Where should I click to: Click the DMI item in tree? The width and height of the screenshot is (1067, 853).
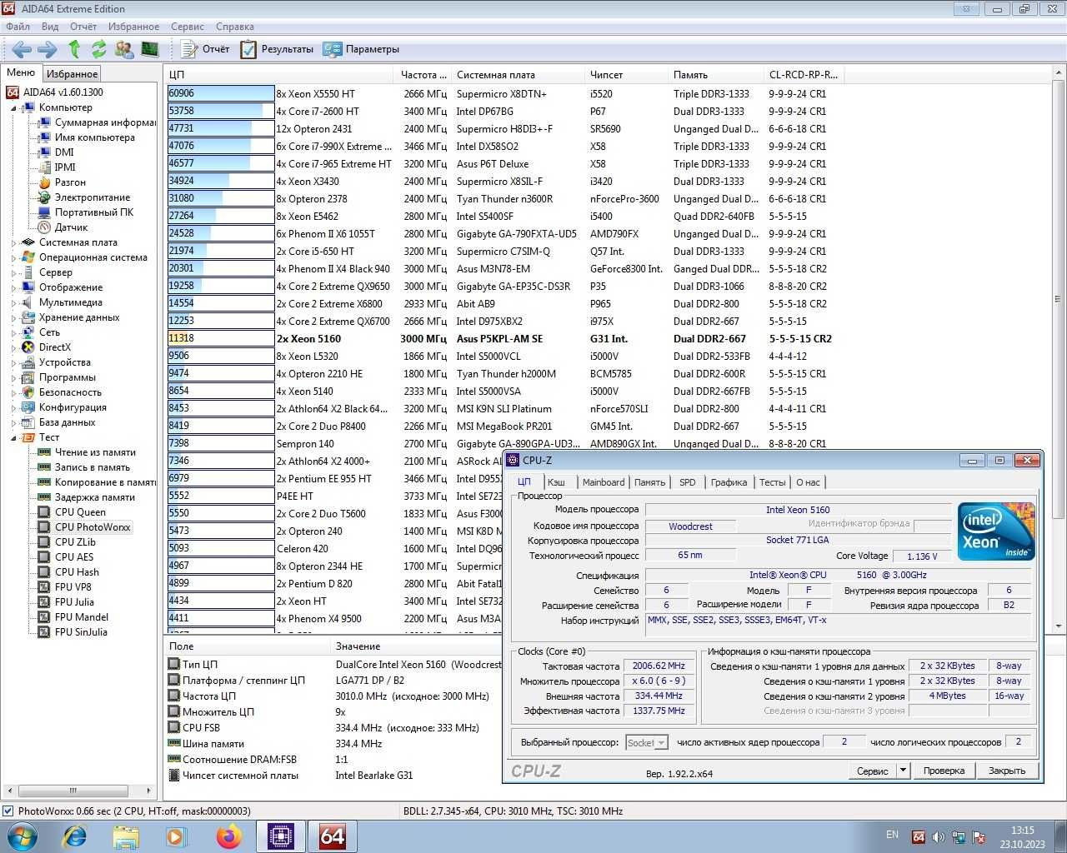coord(64,152)
